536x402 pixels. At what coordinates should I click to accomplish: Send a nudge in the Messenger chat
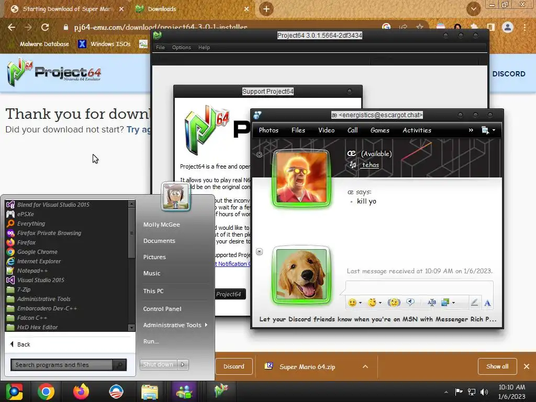[x=394, y=303]
